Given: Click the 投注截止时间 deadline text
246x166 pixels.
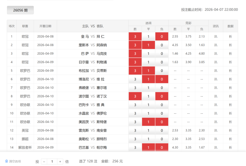Looking at the screenshot, I should (x=209, y=10).
